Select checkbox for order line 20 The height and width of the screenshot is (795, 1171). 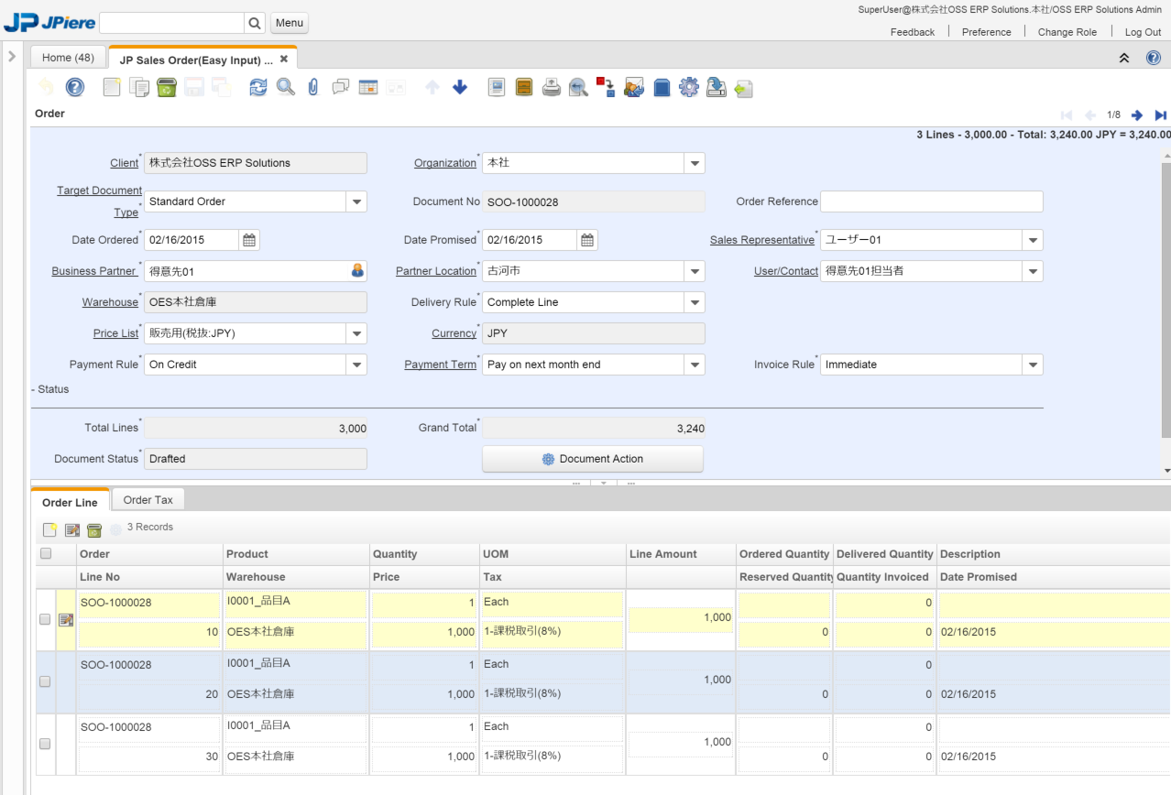point(45,681)
